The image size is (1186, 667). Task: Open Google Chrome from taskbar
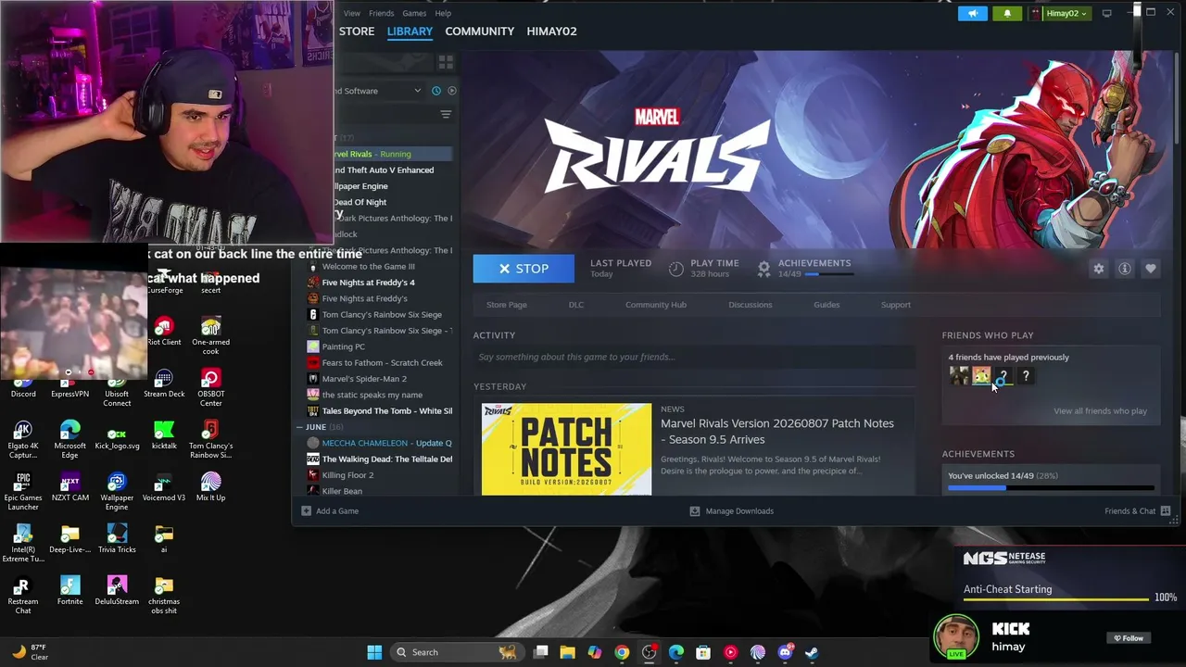622,652
